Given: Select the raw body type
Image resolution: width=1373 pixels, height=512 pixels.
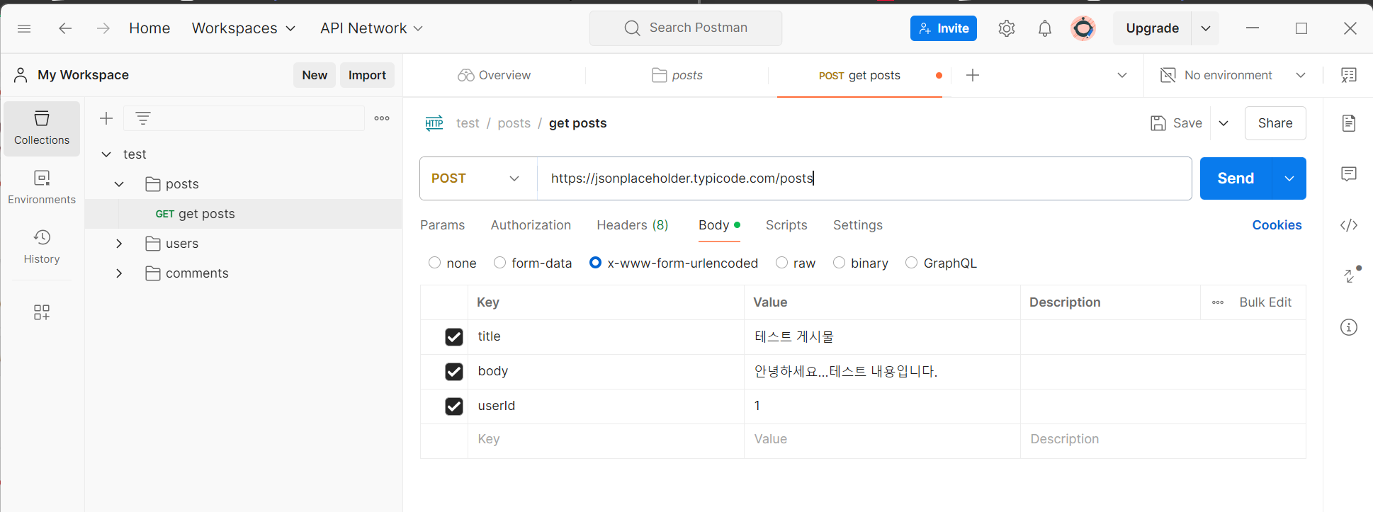Looking at the screenshot, I should click(x=782, y=263).
